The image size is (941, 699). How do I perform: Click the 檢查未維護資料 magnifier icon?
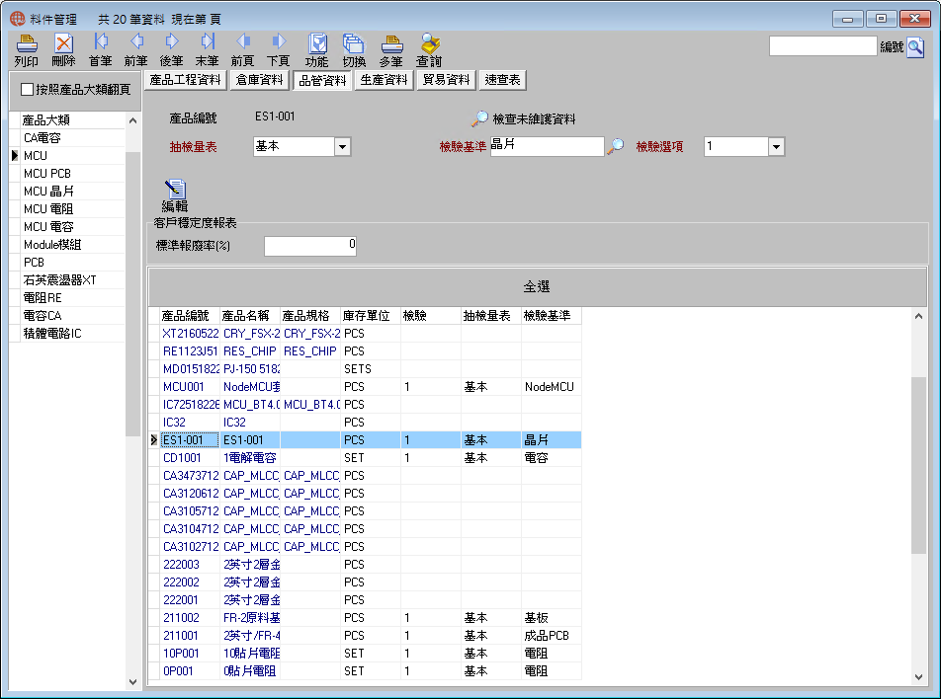click(479, 118)
